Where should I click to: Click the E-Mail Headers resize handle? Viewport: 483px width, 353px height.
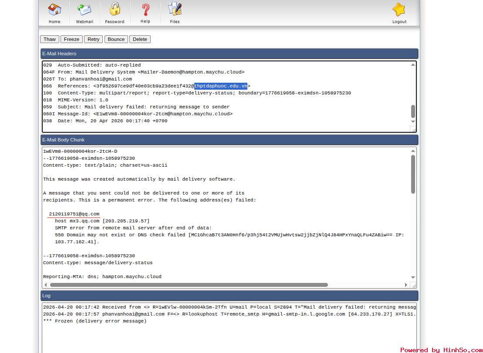pyautogui.click(x=413, y=129)
